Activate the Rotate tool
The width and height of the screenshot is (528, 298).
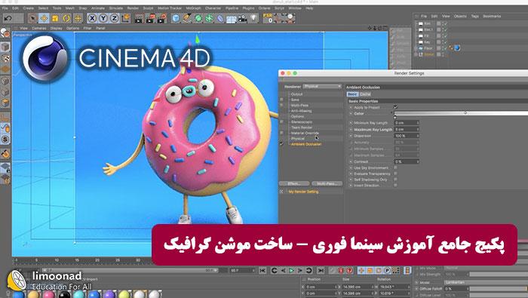66,18
